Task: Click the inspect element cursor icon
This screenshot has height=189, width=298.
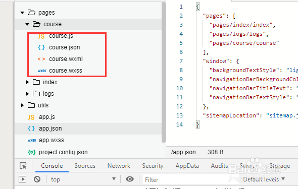Action: click(23, 166)
